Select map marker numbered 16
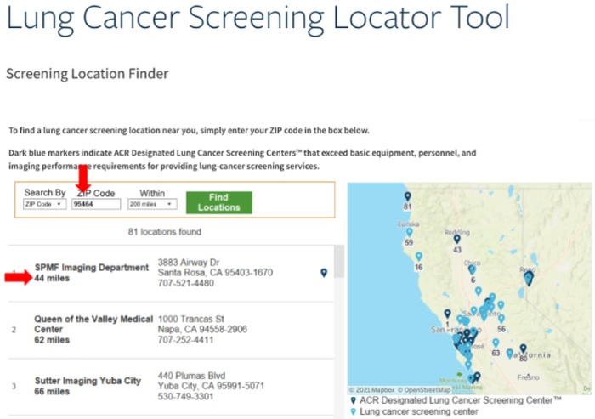This screenshot has height=419, width=595. click(x=418, y=258)
